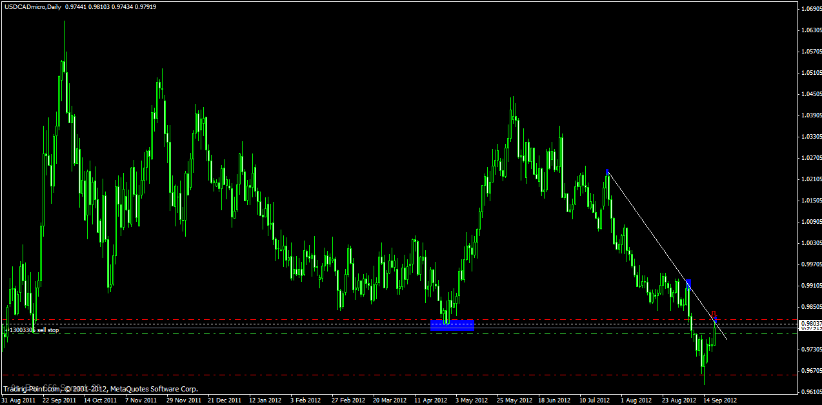Click the Trading-Point.com copyright text
Image resolution: width=822 pixels, height=405 pixels.
pyautogui.click(x=100, y=389)
